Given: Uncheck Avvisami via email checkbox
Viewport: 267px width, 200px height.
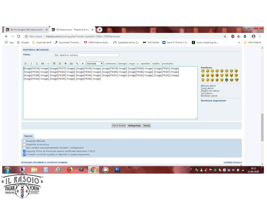Looking at the screenshot, I should click(x=24, y=155).
